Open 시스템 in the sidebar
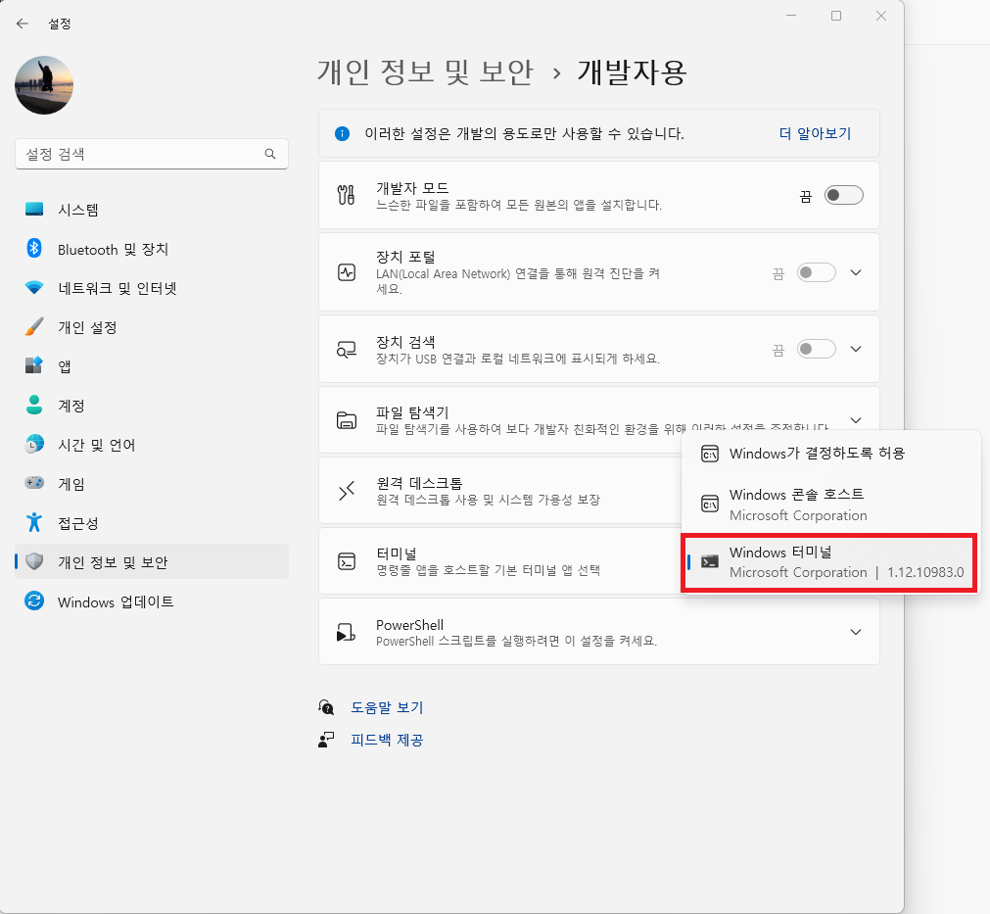This screenshot has width=990, height=914. pyautogui.click(x=152, y=210)
